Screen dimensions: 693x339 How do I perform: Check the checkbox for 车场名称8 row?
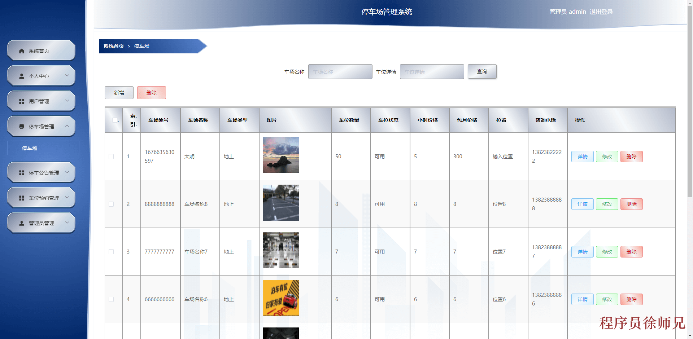pyautogui.click(x=111, y=204)
